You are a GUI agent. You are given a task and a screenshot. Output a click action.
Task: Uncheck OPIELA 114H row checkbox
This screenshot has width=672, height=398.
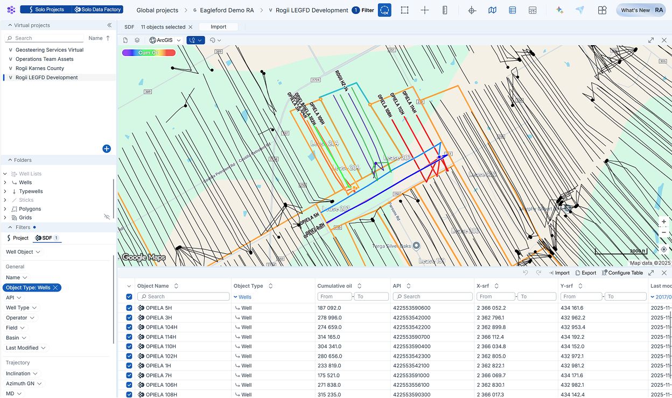129,337
